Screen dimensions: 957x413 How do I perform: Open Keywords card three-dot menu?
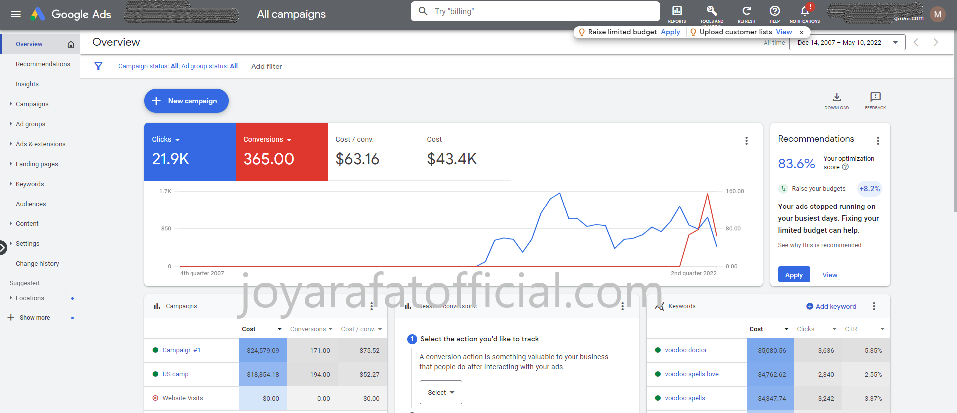pyautogui.click(x=874, y=306)
